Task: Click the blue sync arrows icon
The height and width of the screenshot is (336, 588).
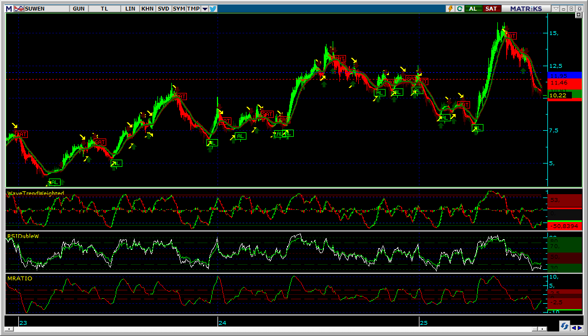Action: click(x=565, y=325)
